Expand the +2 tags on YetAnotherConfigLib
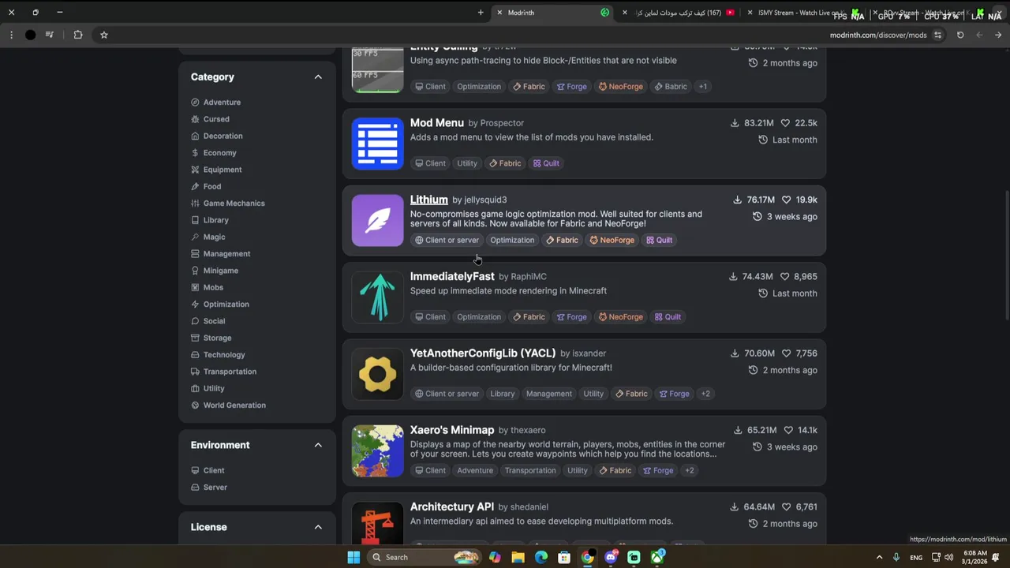 click(705, 394)
